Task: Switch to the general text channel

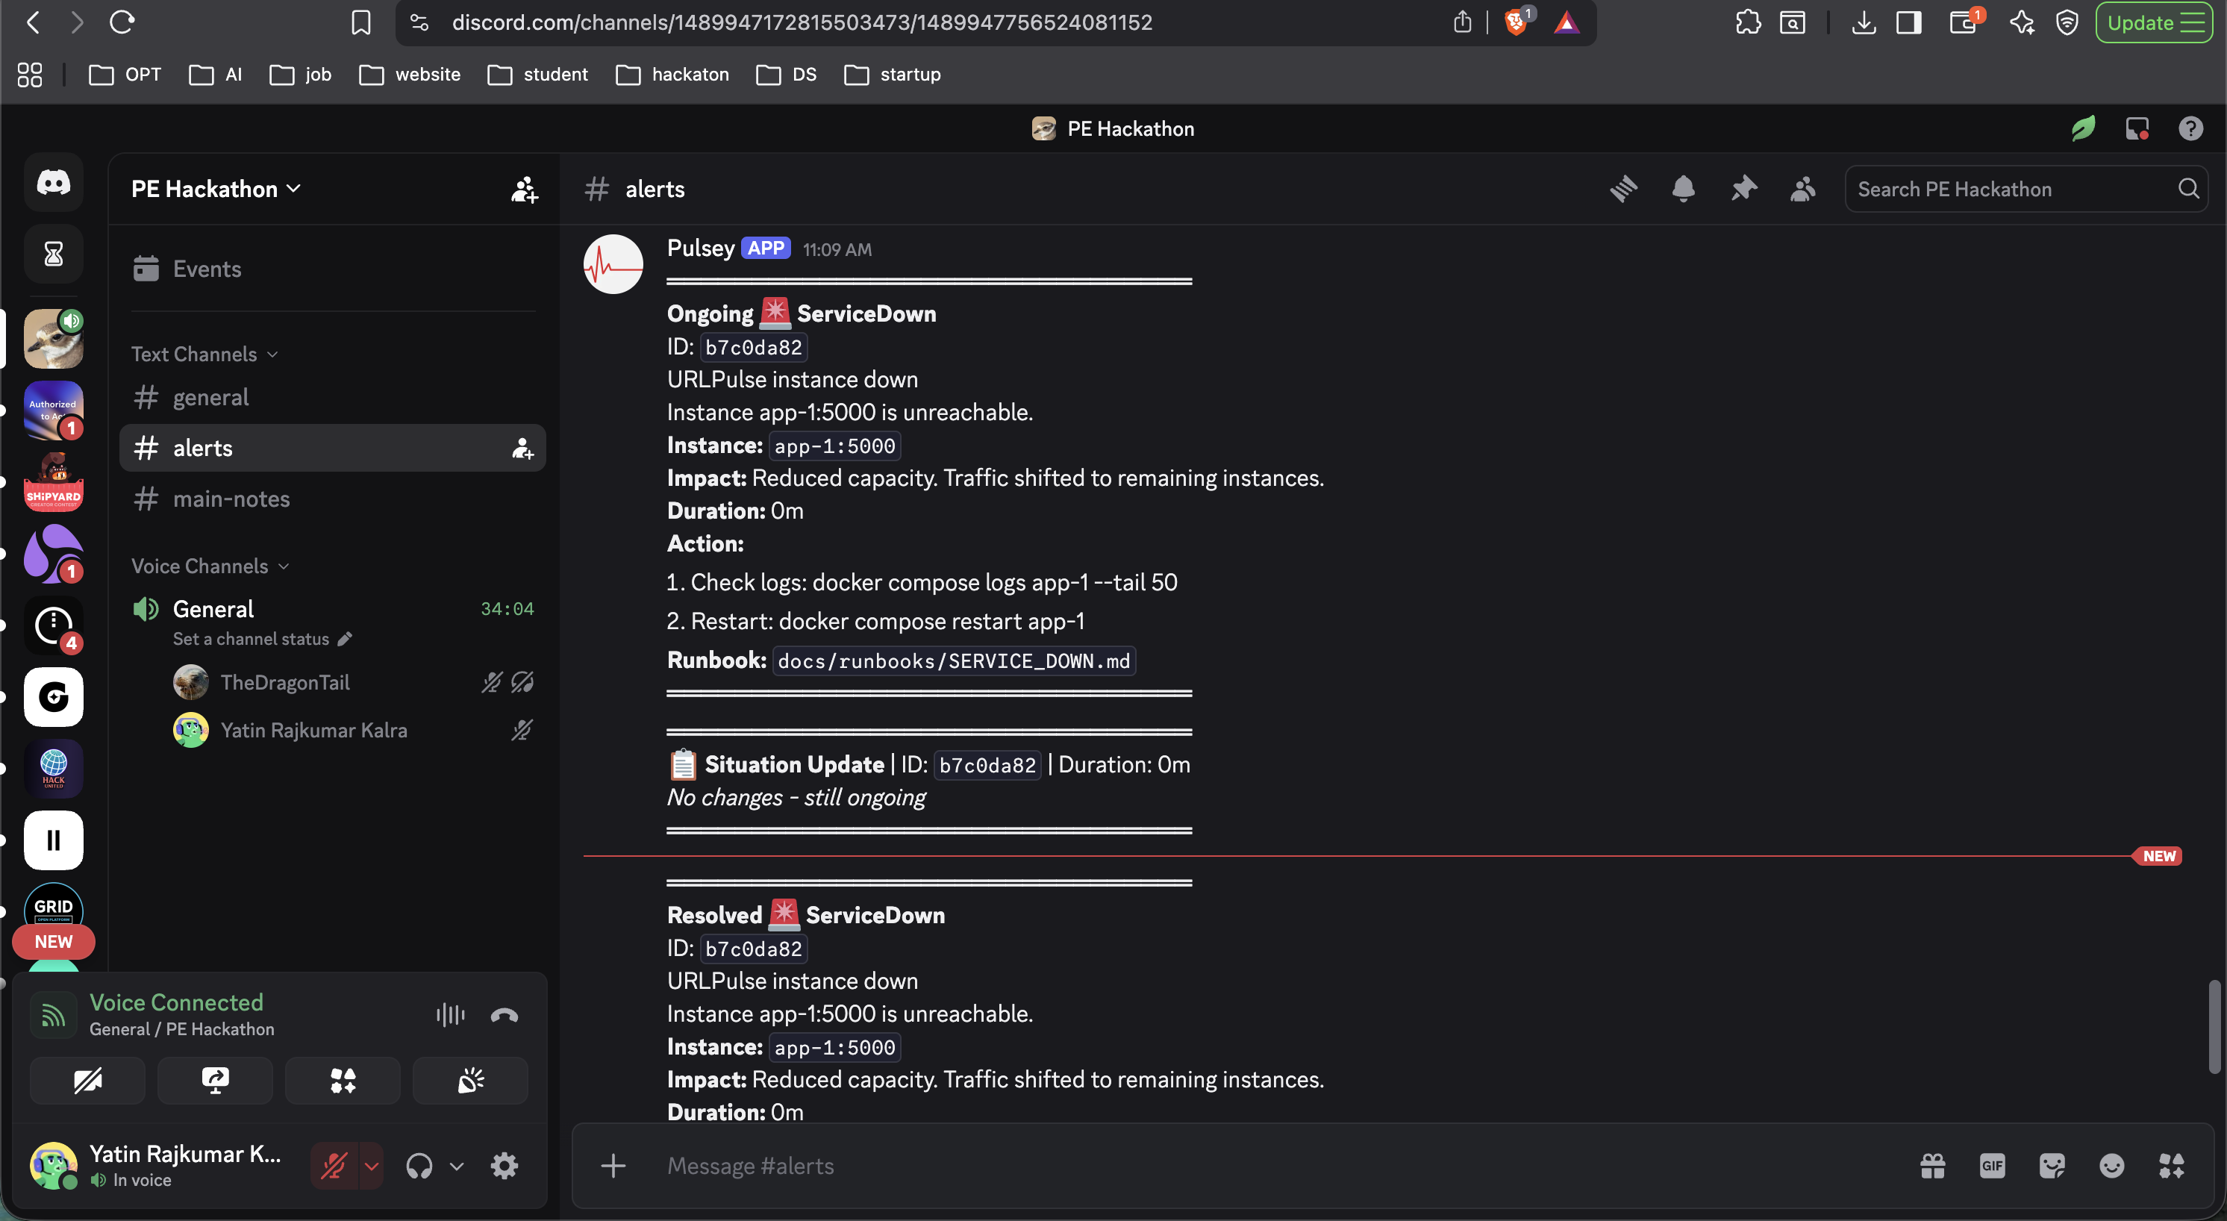Action: click(211, 398)
